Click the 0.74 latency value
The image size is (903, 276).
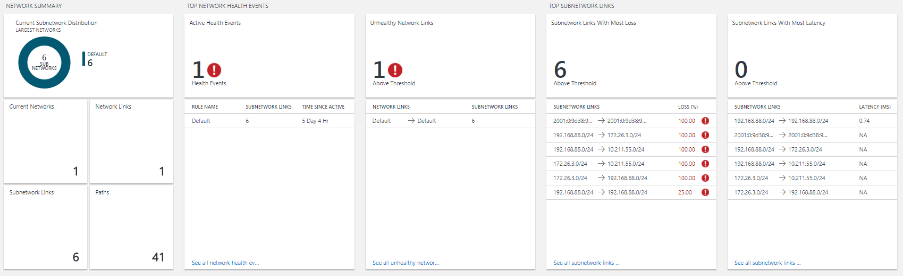(864, 121)
